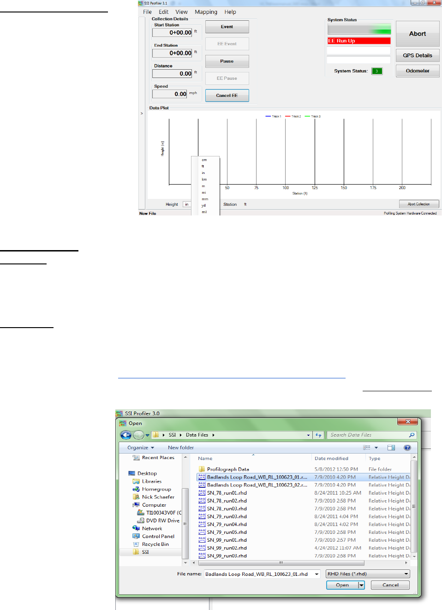
Task: Click Cancel in the Open dialog
Action: (390, 585)
